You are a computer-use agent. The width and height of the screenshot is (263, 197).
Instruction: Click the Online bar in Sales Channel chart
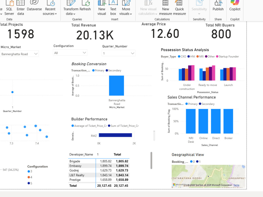pyautogui.click(x=203, y=121)
